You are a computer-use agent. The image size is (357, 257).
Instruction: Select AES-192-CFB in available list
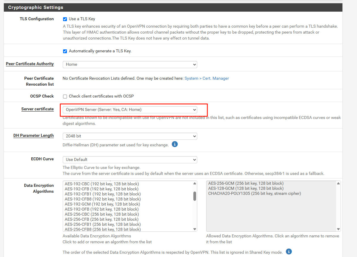[x=101, y=189]
